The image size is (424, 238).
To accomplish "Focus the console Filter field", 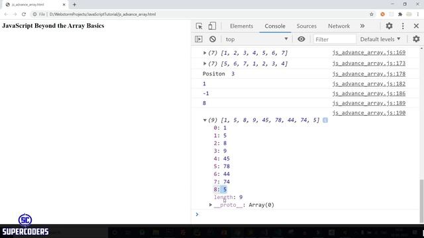I will pyautogui.click(x=335, y=39).
